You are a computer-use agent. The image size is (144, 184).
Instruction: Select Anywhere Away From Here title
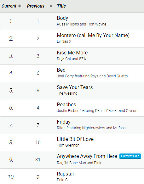coord(87,156)
